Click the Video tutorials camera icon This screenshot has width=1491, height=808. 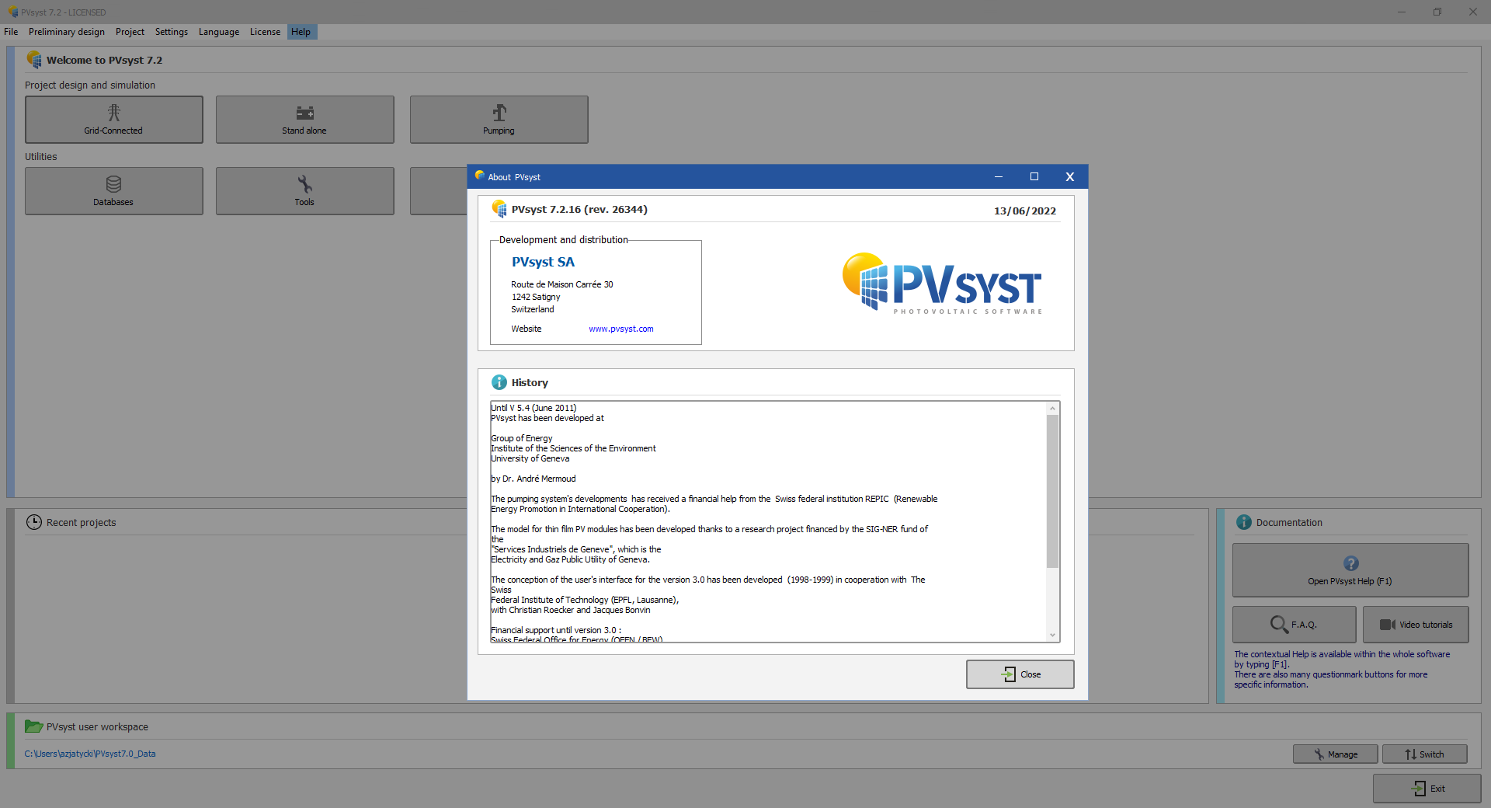[x=1388, y=625]
